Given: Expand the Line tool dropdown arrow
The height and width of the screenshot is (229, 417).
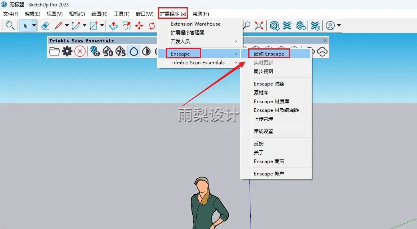Looking at the screenshot, I should click(x=67, y=26).
